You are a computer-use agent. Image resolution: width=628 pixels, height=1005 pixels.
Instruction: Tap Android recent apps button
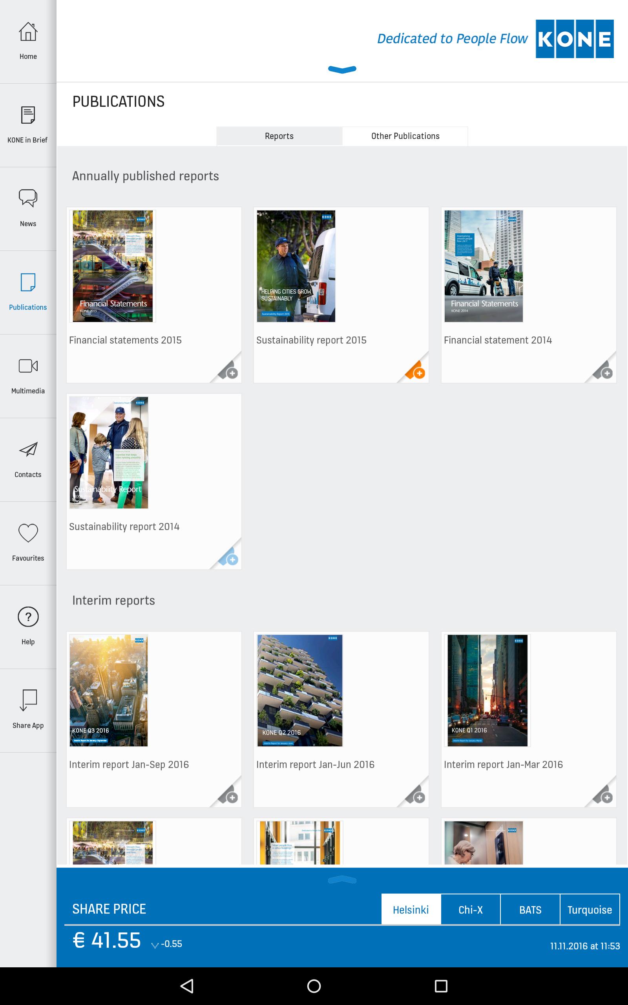[x=441, y=986]
